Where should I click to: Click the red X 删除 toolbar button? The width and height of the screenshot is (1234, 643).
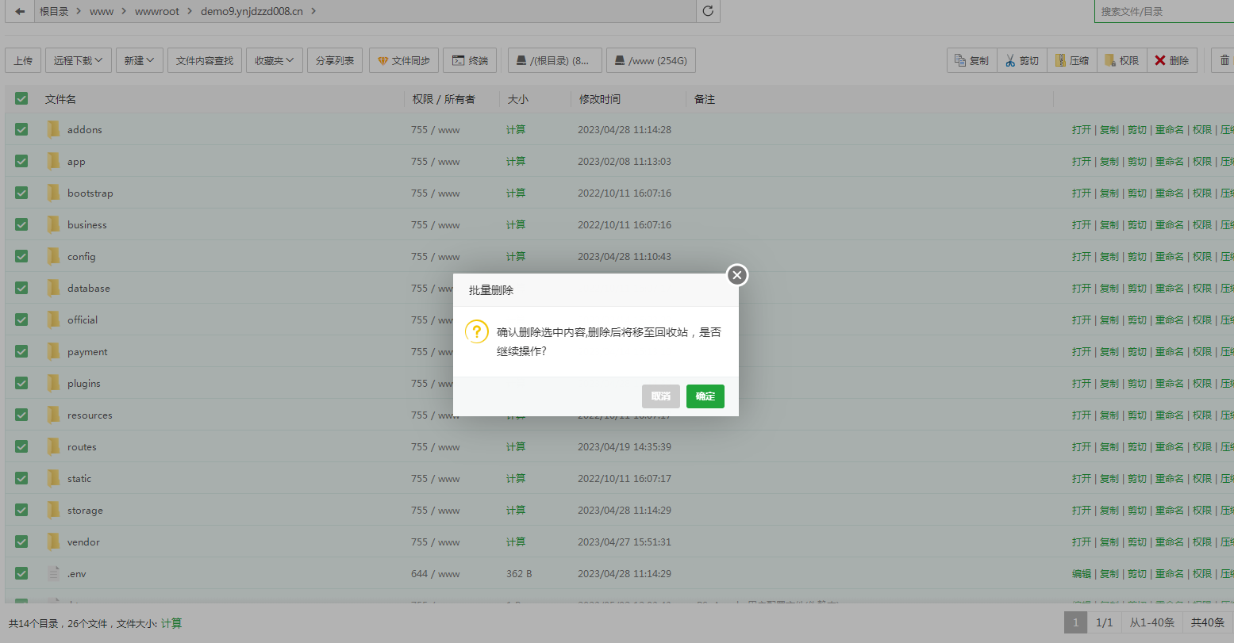1171,60
